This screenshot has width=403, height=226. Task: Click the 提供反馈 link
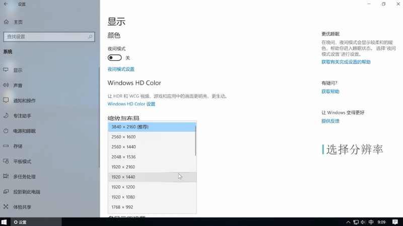[330, 121]
